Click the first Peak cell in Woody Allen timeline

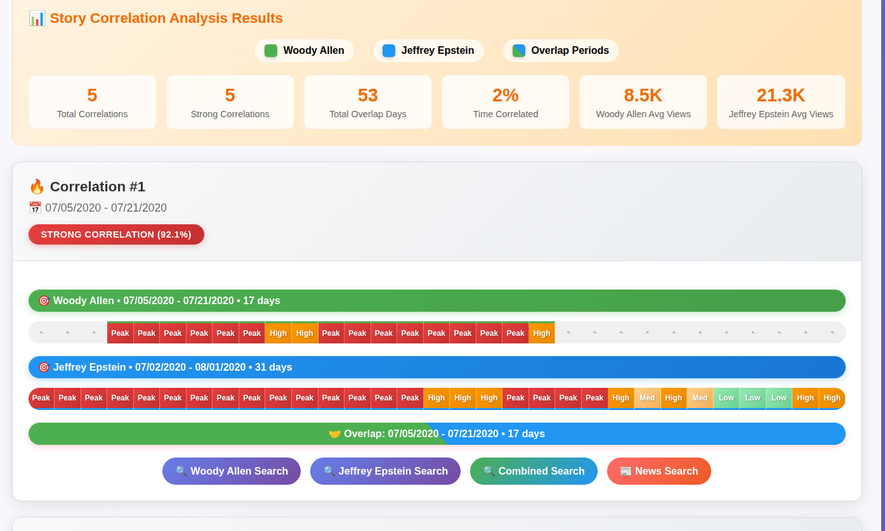tap(120, 333)
